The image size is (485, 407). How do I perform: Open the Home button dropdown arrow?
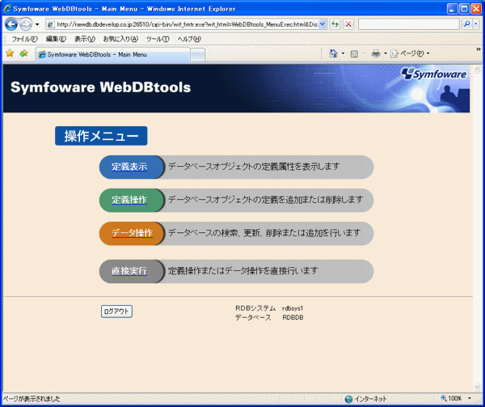coord(343,53)
